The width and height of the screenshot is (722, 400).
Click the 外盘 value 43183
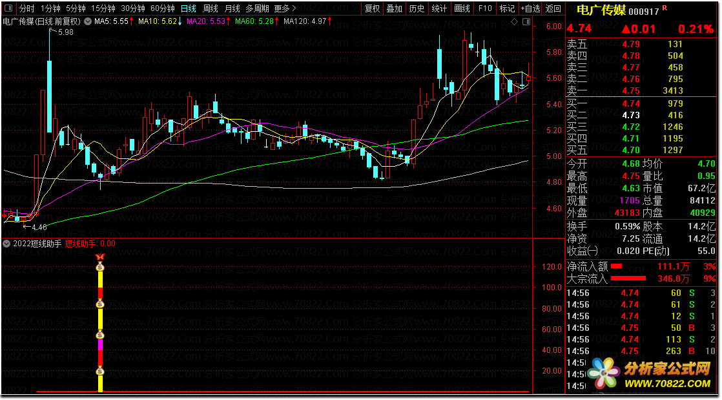pyautogui.click(x=626, y=213)
